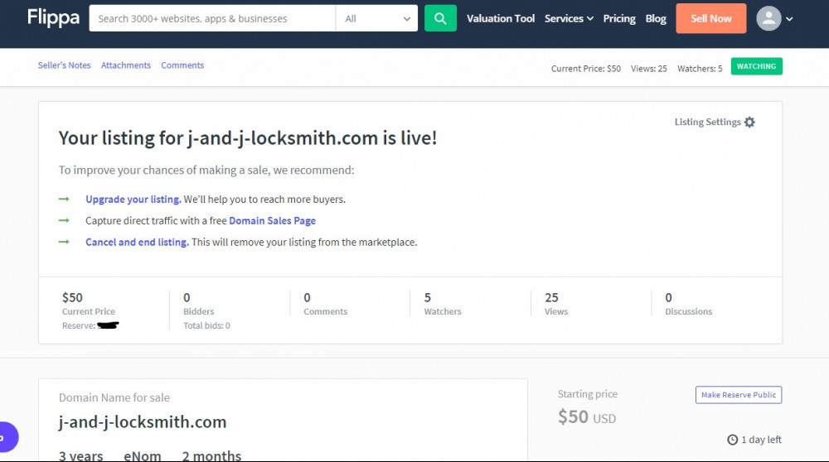The image size is (829, 462).
Task: Go to the Pricing page
Action: pyautogui.click(x=619, y=18)
